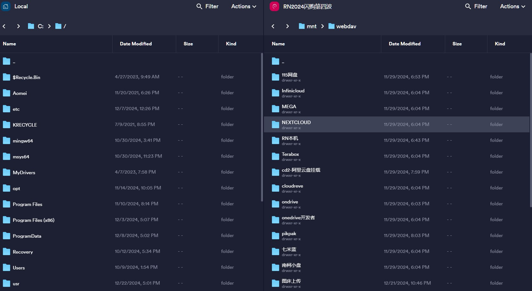Go back in the Local pane

[x=4, y=26]
